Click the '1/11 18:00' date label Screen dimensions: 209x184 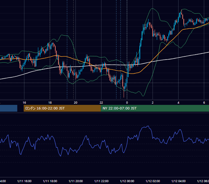[x=50, y=181]
